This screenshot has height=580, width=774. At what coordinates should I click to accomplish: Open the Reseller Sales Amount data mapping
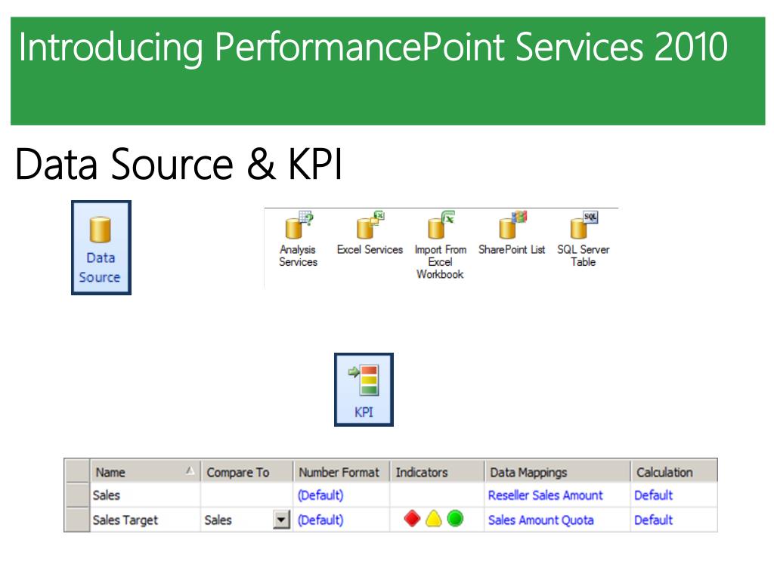click(x=546, y=495)
